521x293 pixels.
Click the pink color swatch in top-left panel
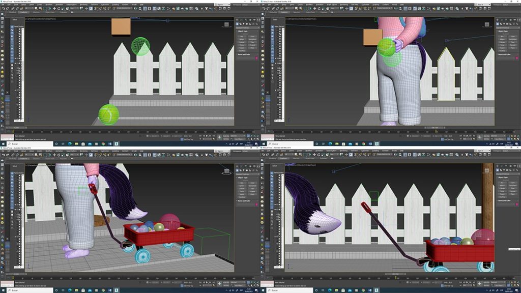click(257, 57)
